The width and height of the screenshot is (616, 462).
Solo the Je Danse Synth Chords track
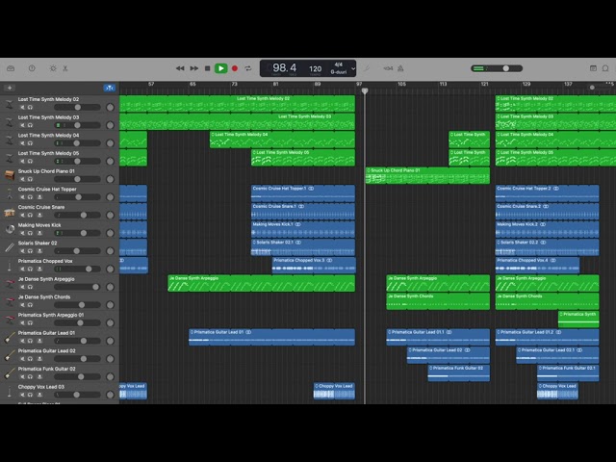click(x=30, y=305)
